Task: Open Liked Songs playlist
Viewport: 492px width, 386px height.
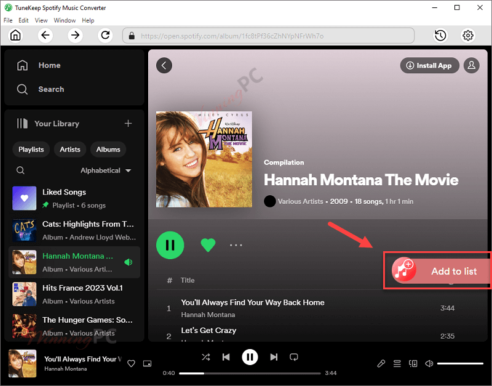Action: (x=74, y=198)
